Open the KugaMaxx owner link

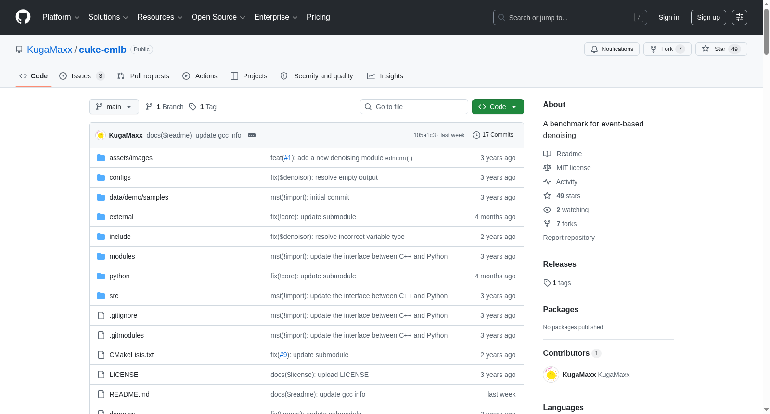point(50,50)
